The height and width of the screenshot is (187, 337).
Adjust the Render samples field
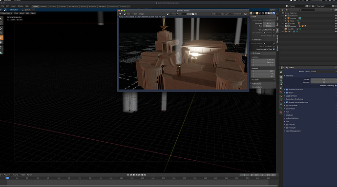point(324,79)
